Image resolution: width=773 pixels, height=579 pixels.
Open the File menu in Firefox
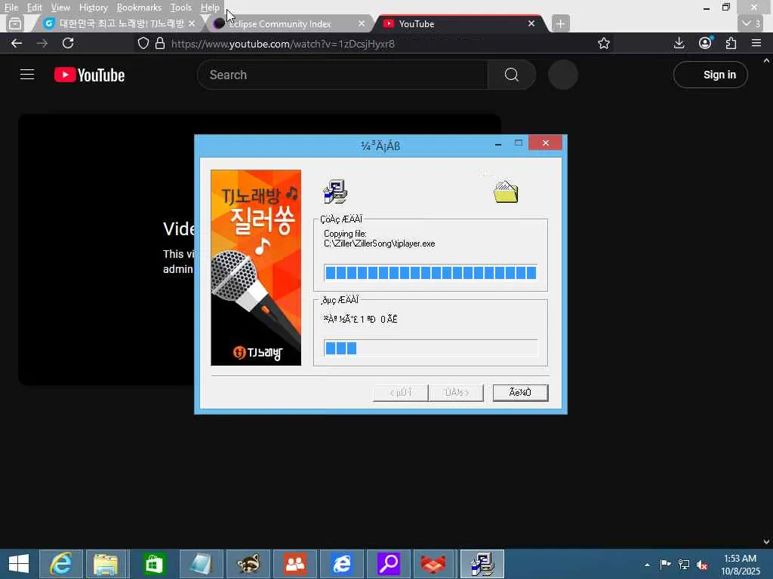(x=11, y=8)
